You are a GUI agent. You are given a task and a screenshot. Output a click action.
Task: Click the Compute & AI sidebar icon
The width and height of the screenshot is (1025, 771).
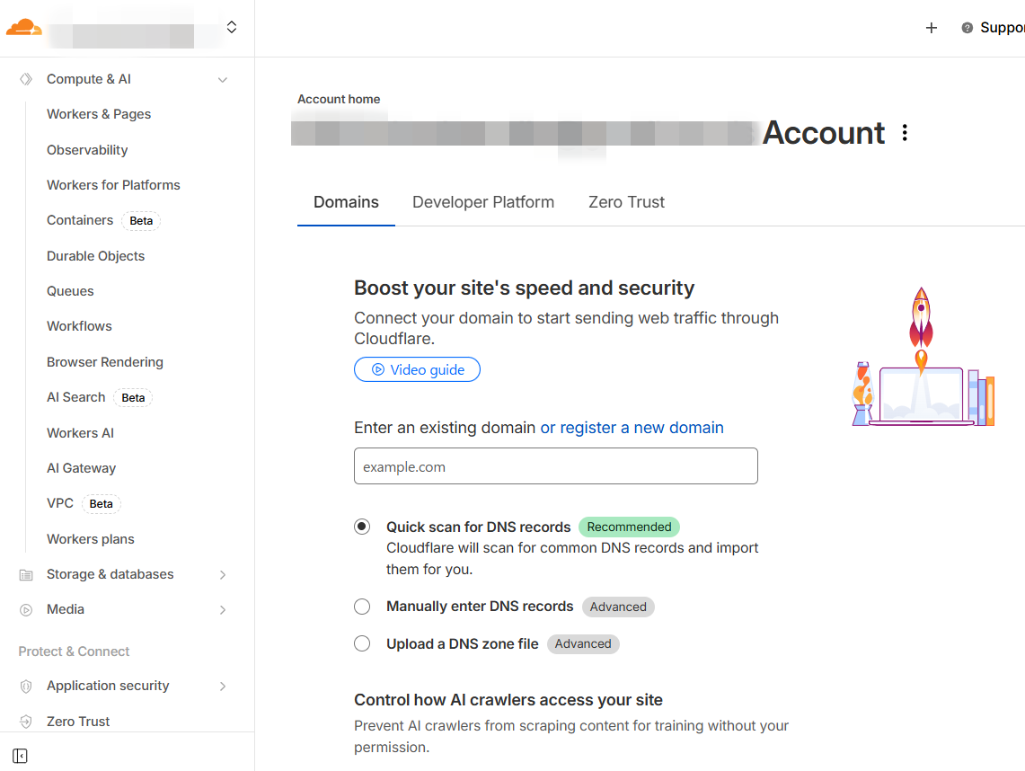[x=26, y=79]
